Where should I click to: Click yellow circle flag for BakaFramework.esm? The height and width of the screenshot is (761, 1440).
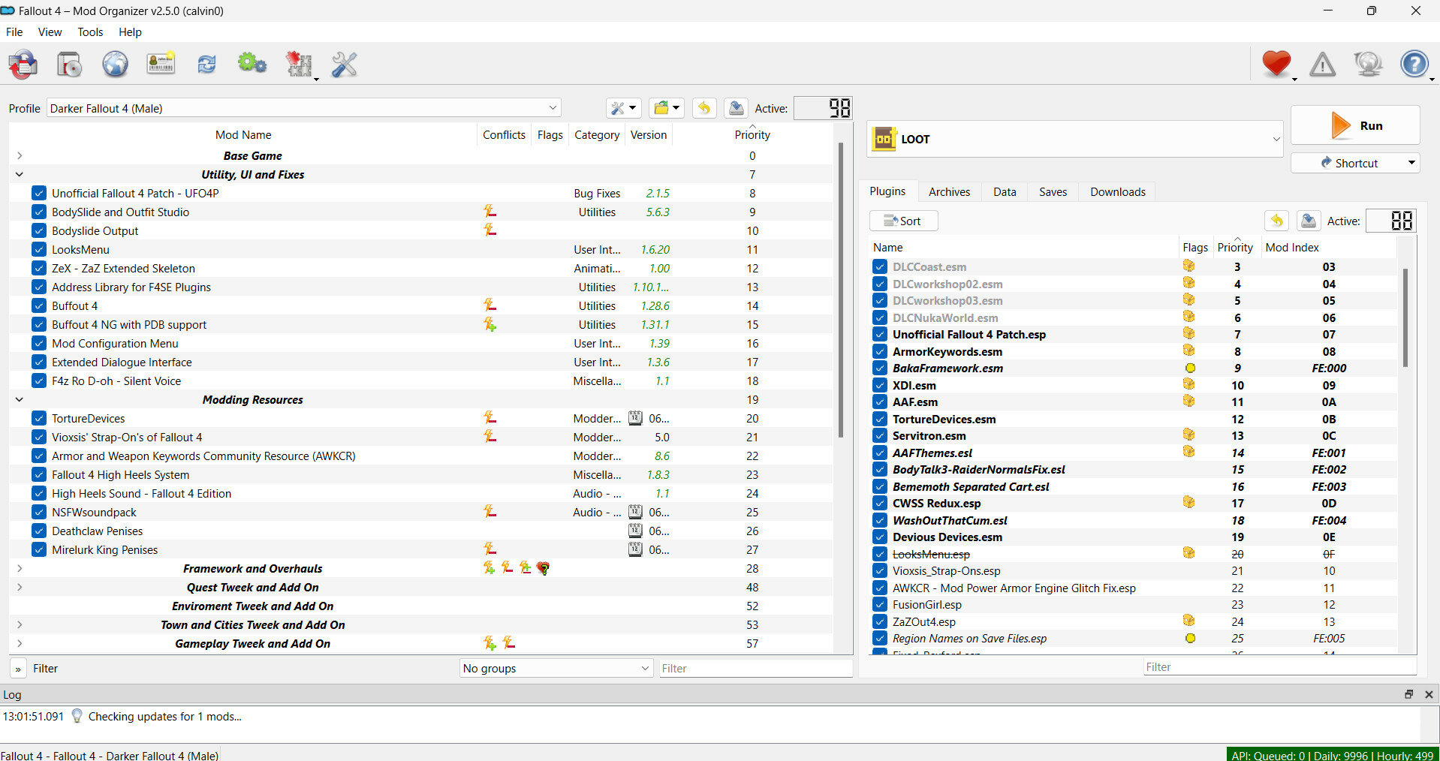tap(1190, 368)
